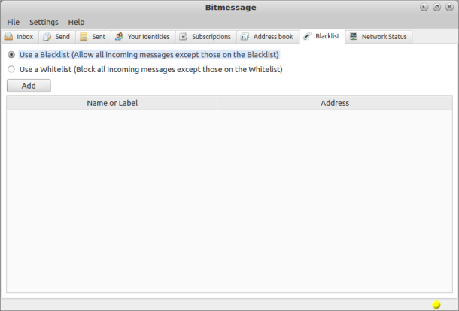Screen dimensions: 459x311
Task: Select the Use a Blacklist radio button
Action: click(x=11, y=54)
